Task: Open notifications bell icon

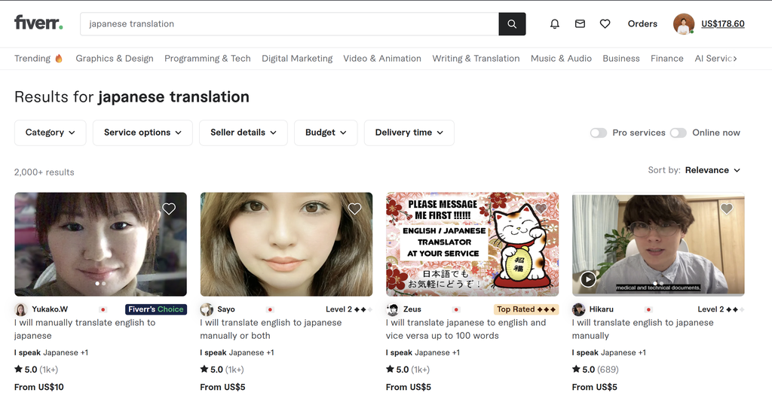Action: click(555, 23)
